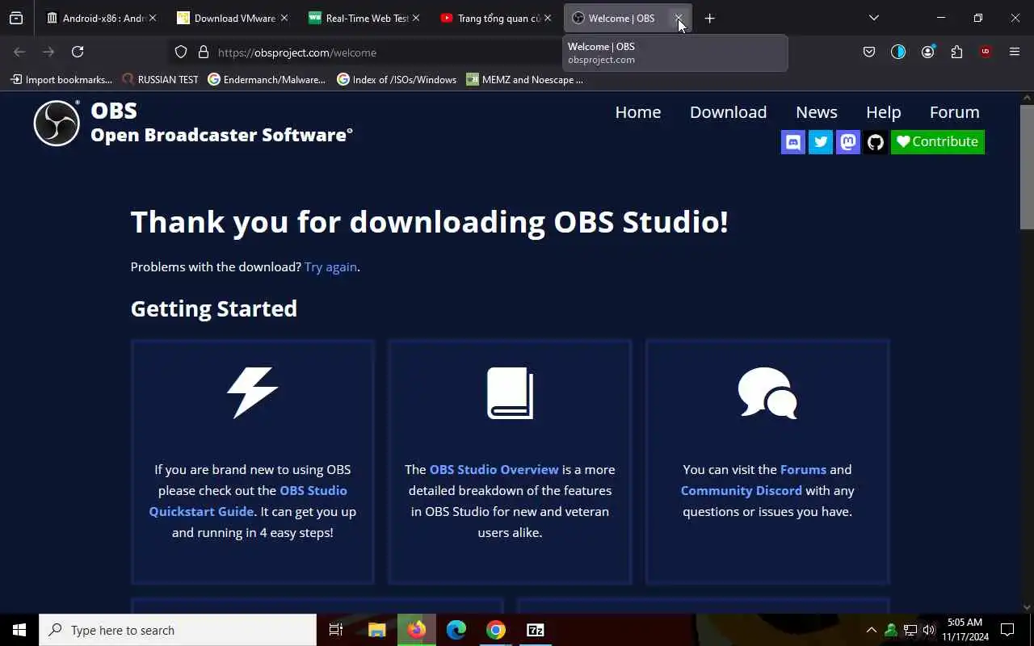Click the Import bookmarks toolbar item

[61, 79]
